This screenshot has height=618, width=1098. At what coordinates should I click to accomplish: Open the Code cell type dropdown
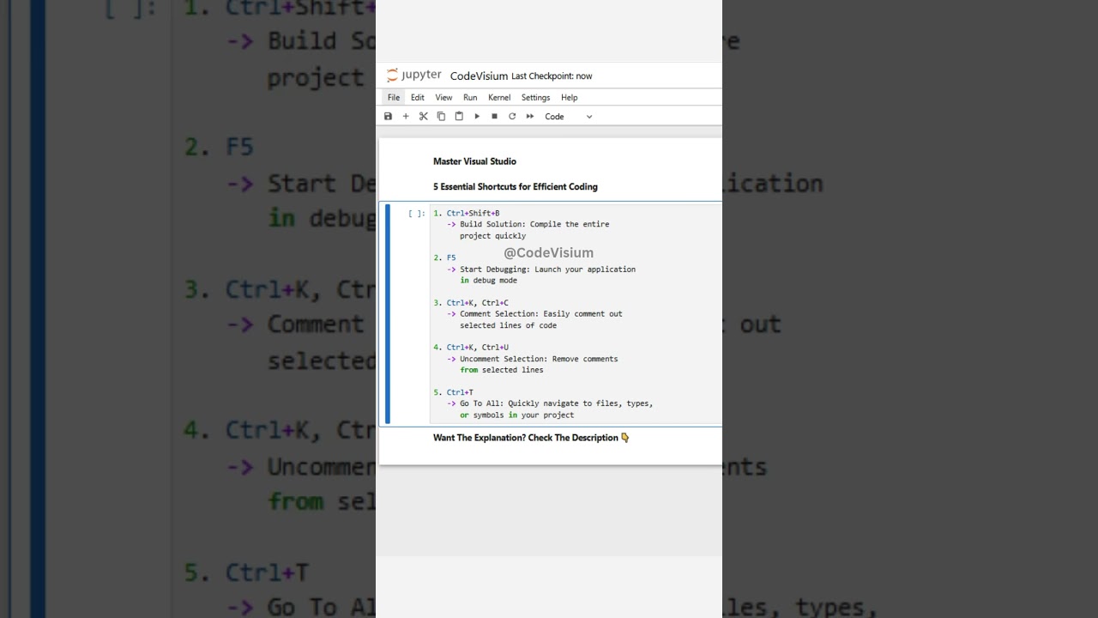point(569,117)
